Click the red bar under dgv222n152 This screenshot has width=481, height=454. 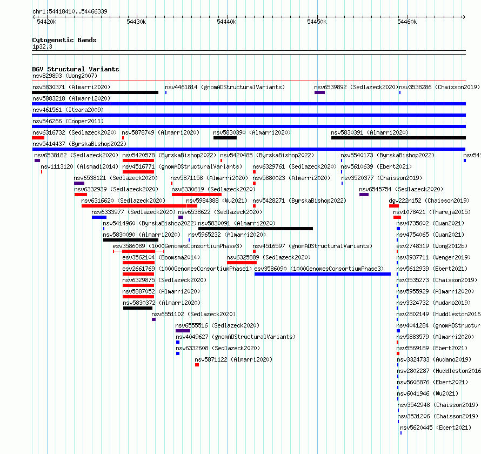click(x=394, y=206)
